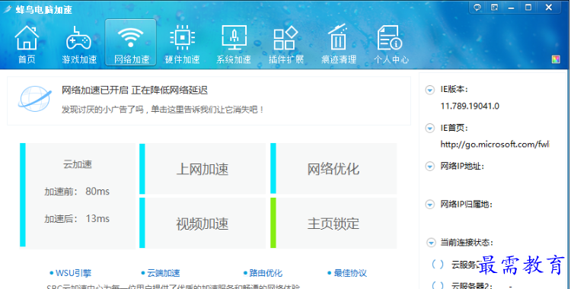
Task: Open the 网络优化 tile
Action: point(333,169)
